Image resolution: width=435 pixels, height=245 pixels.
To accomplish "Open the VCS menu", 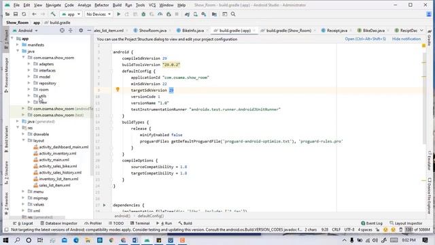I will pyautogui.click(x=152, y=5).
